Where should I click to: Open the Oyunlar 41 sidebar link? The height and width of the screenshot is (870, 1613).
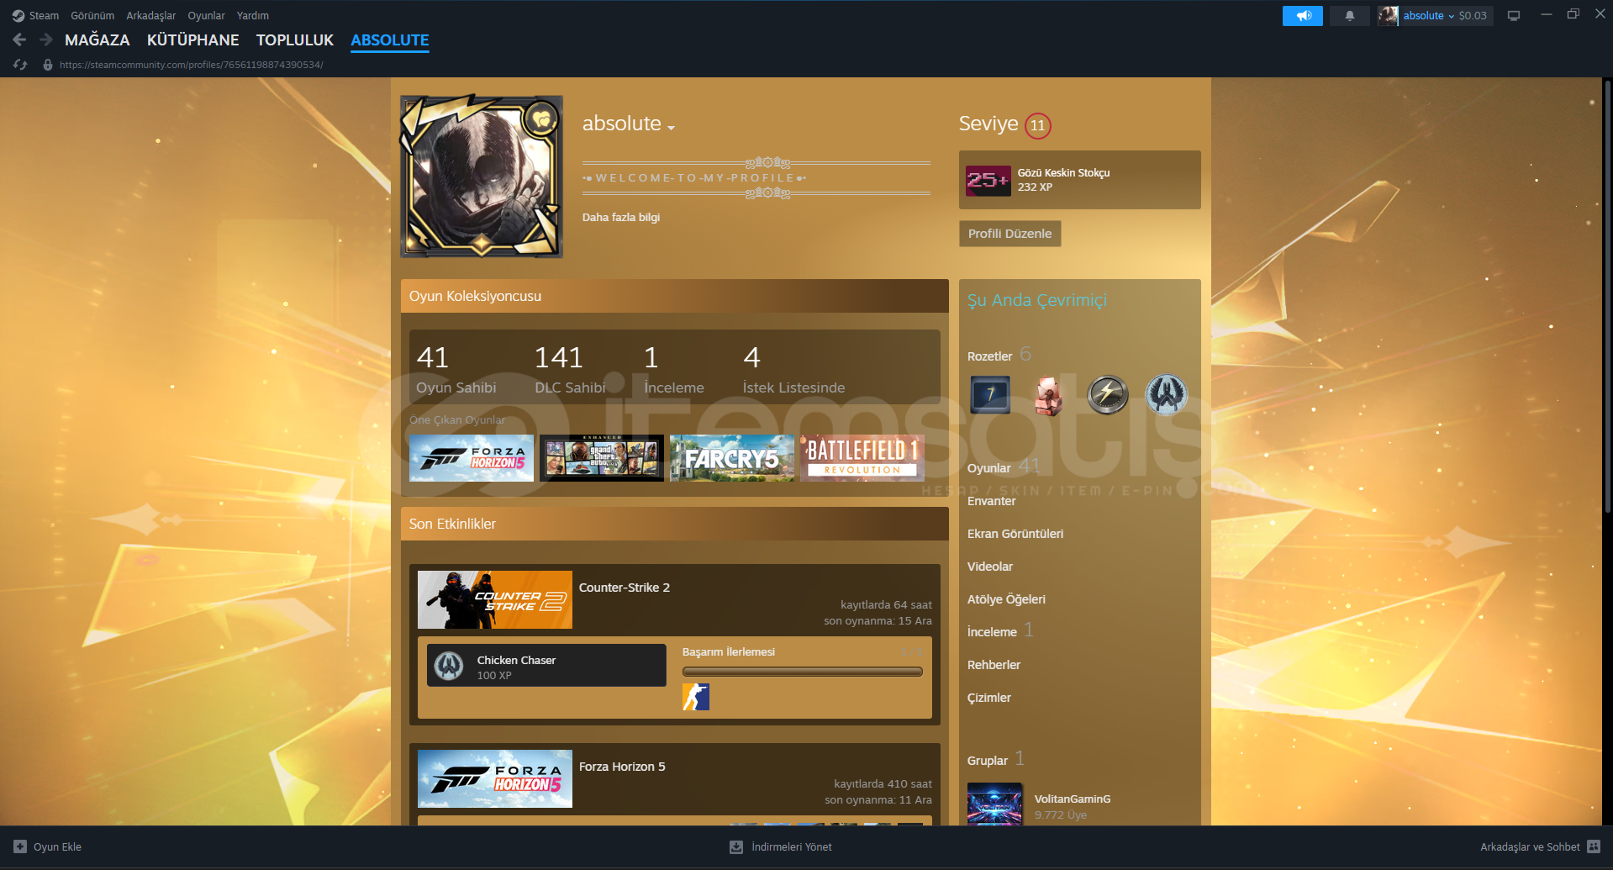[x=1004, y=467]
